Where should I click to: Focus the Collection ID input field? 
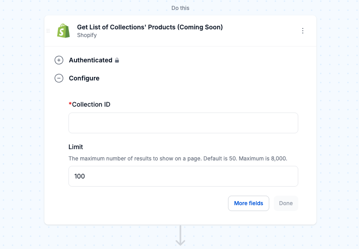183,123
